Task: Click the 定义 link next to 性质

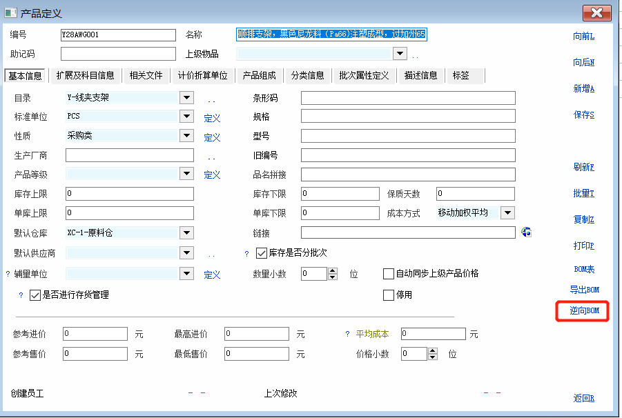Action: pos(212,138)
